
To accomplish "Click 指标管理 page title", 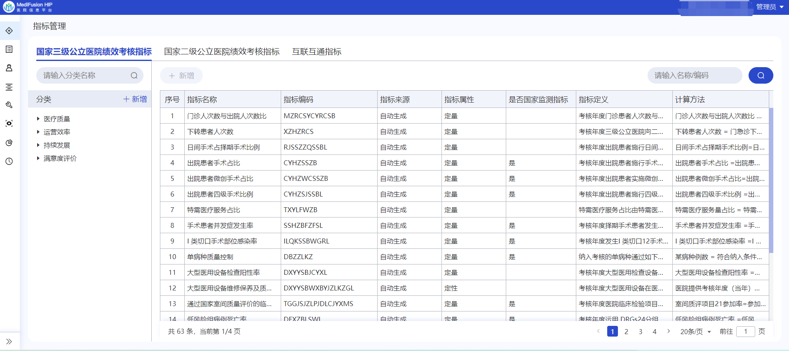I will [x=49, y=26].
